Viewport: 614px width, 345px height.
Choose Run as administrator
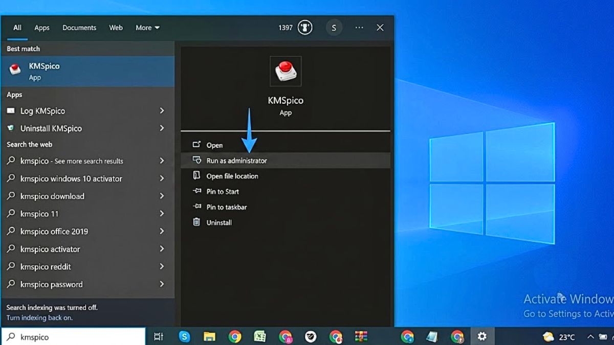[x=286, y=160]
